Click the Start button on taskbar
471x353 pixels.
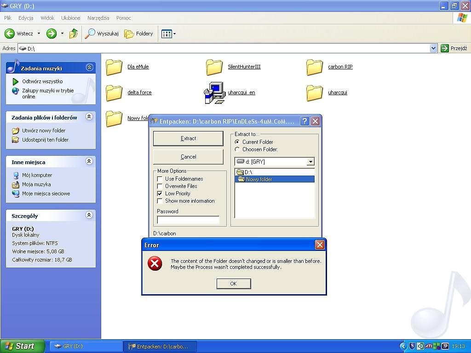tap(22, 346)
